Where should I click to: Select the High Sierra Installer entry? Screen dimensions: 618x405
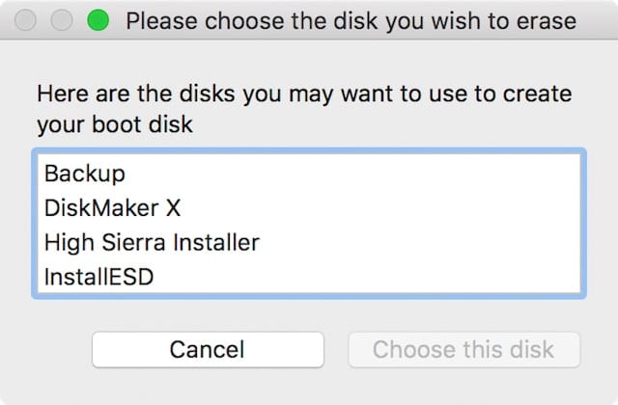pyautogui.click(x=152, y=242)
